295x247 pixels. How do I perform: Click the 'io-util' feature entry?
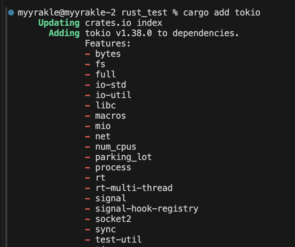pyautogui.click(x=113, y=95)
